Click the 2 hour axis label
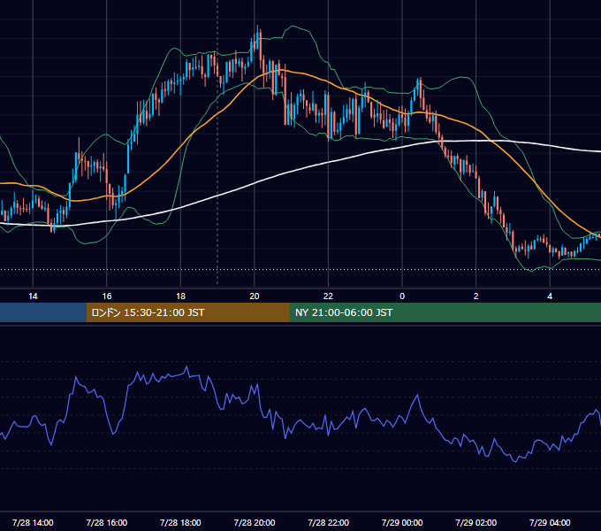 tap(476, 296)
